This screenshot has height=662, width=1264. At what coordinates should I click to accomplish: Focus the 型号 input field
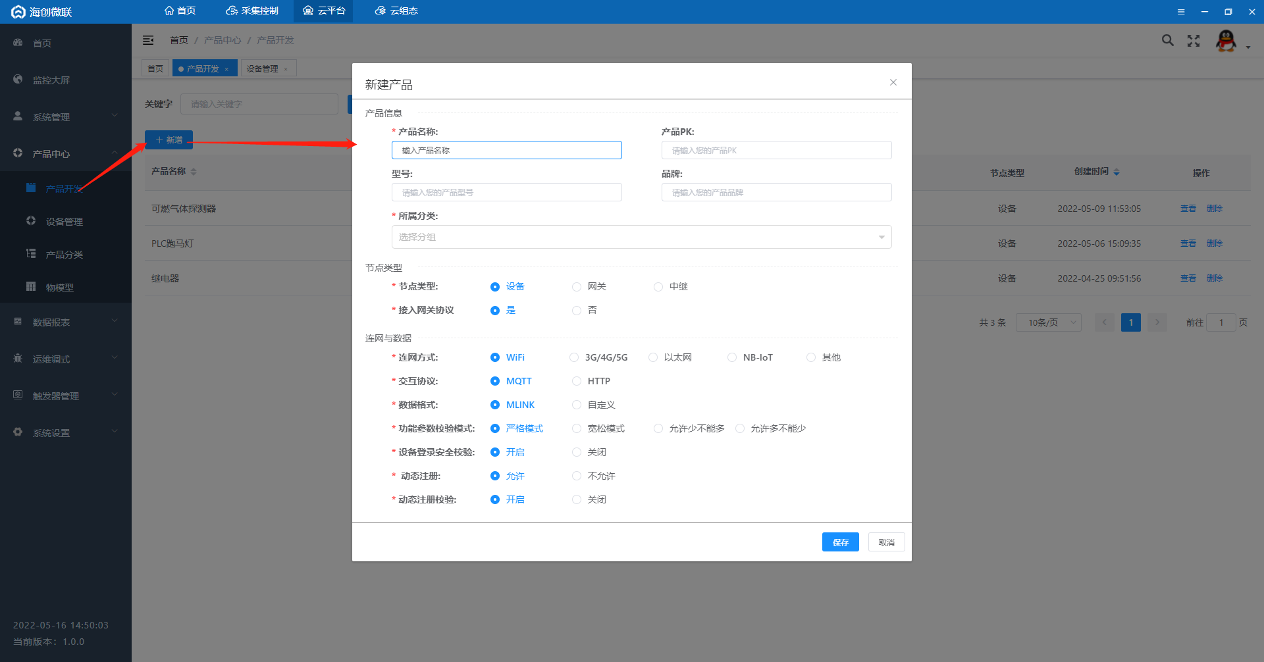tap(506, 192)
